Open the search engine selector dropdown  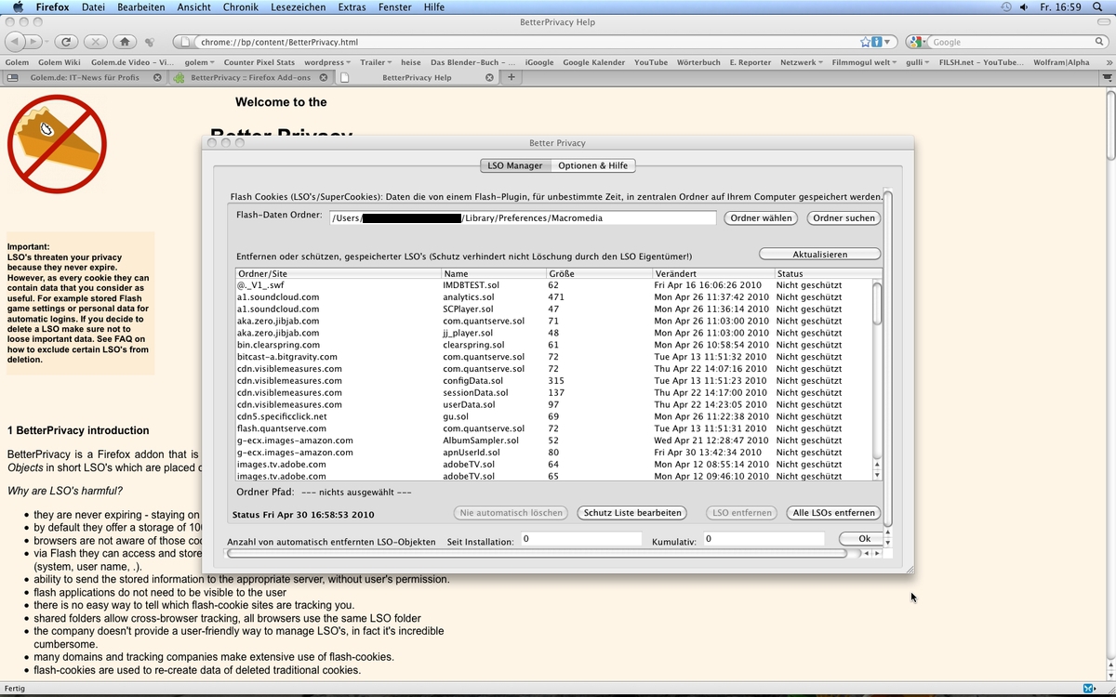[x=918, y=42]
